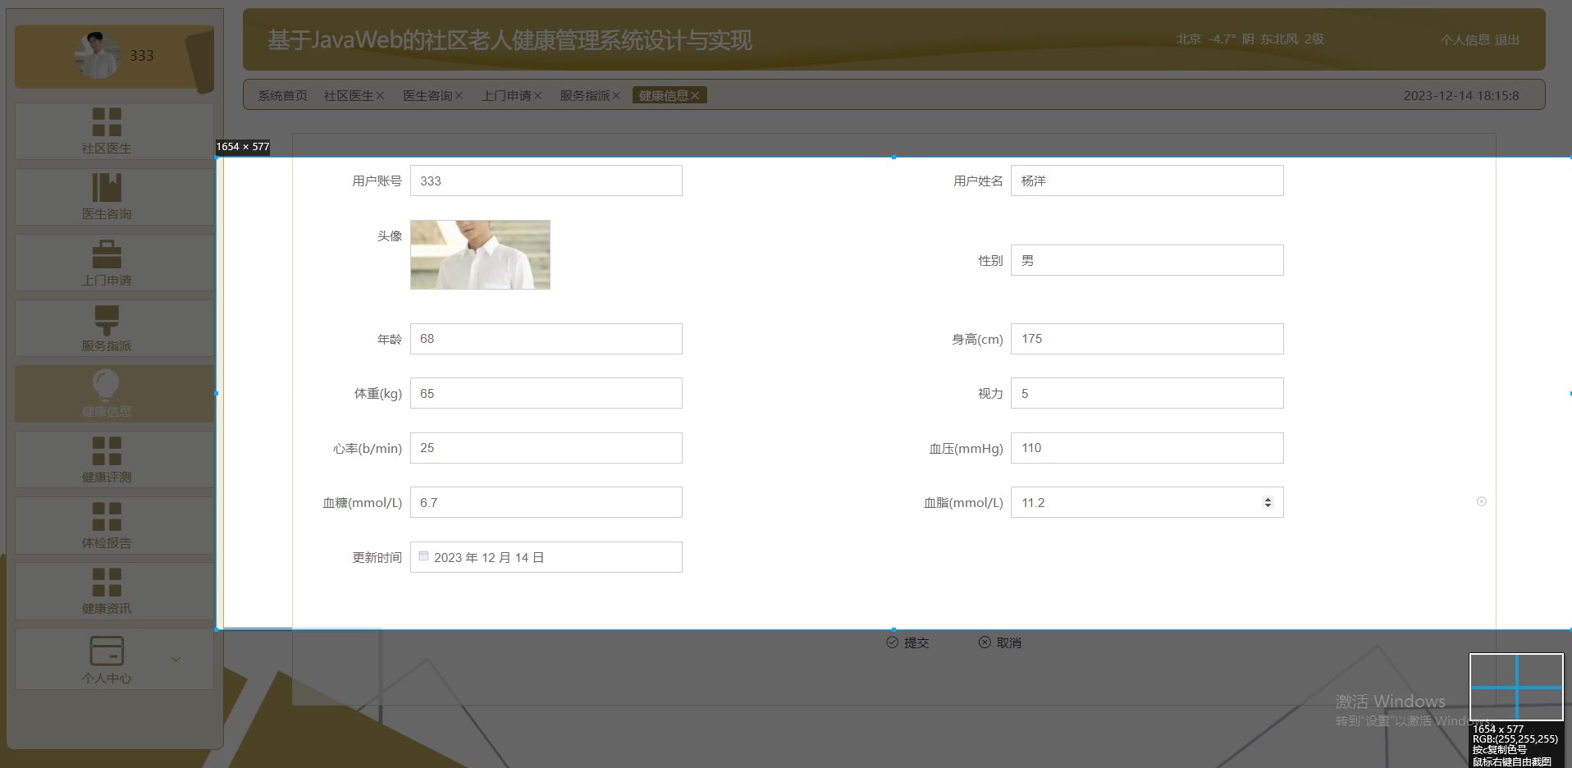Switch to 社区医生 tab
Screen dimensions: 1572x768
349,96
